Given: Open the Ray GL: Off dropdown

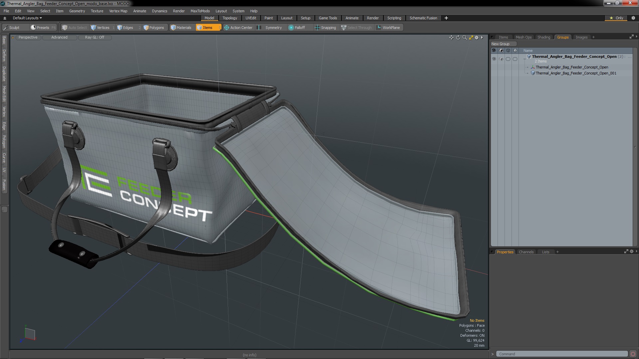Looking at the screenshot, I should pyautogui.click(x=95, y=37).
